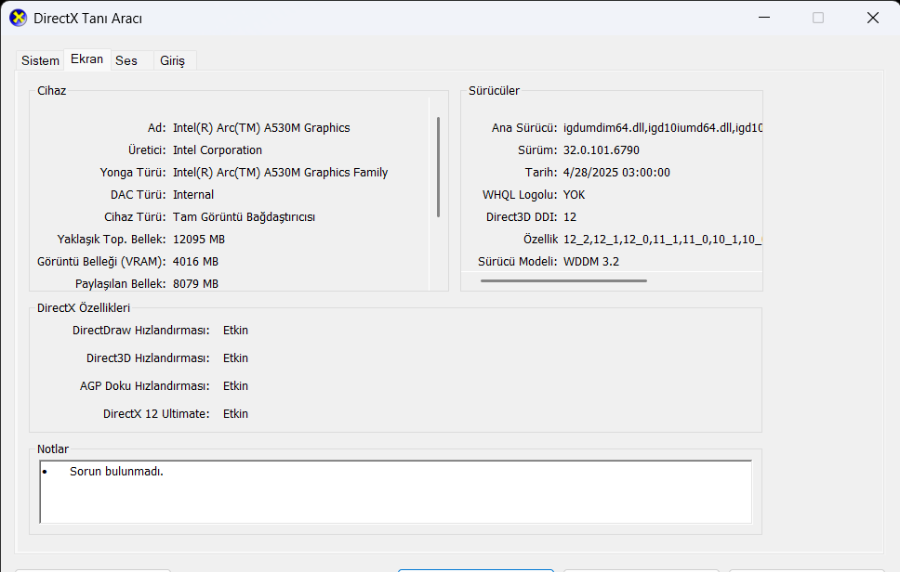Click the Görüntü Belleği (VRAM) label

click(101, 262)
